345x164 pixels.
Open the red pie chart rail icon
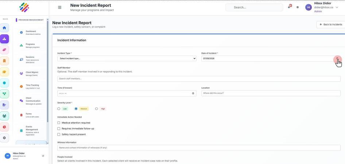4,127
